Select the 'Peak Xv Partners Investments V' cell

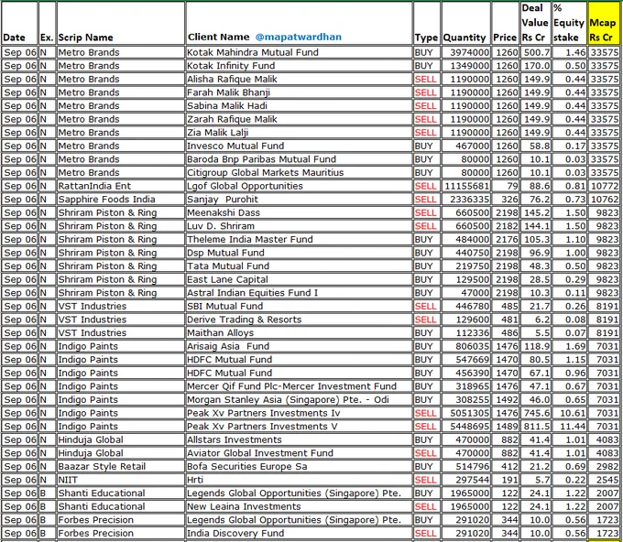tap(299, 427)
